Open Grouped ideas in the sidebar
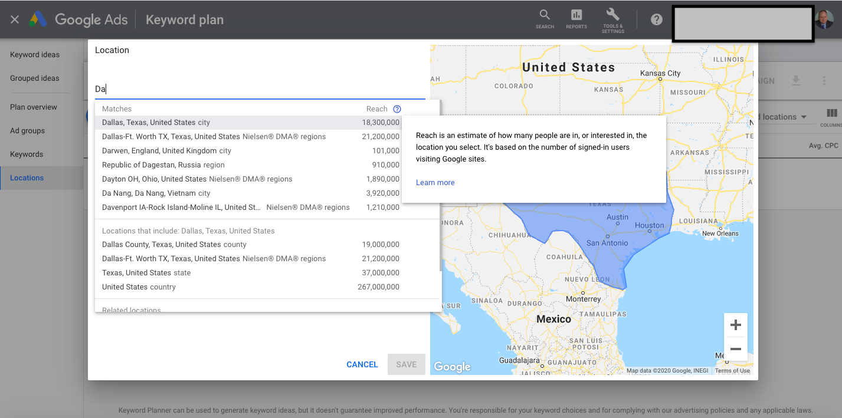The height and width of the screenshot is (418, 842). click(x=35, y=78)
